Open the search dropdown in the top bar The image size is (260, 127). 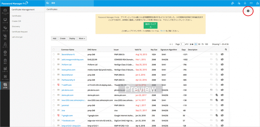pyautogui.click(x=48, y=3)
